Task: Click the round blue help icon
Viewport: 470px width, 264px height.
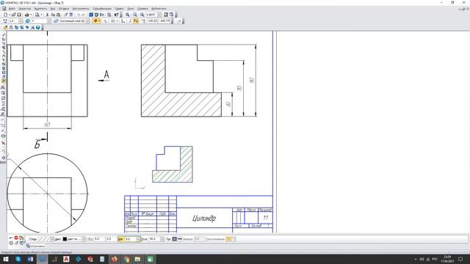Action: [x=37, y=27]
